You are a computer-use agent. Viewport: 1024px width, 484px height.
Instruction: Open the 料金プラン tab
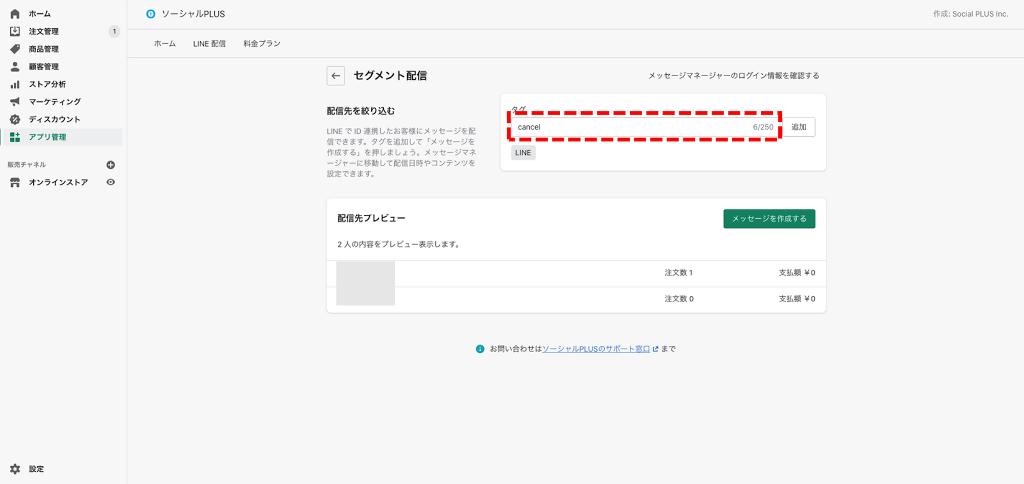262,44
